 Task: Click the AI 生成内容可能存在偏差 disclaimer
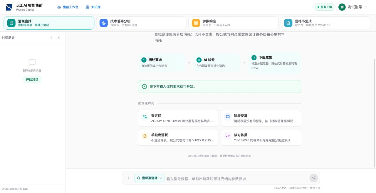[x=219, y=156]
